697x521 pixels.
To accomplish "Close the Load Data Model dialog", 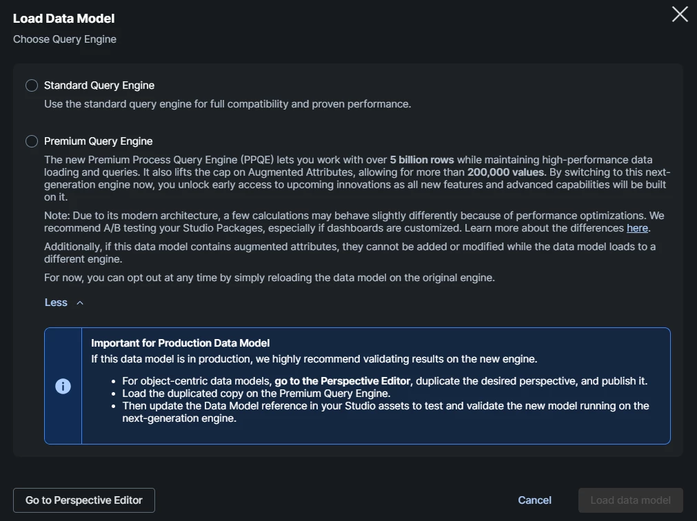I will pyautogui.click(x=680, y=14).
